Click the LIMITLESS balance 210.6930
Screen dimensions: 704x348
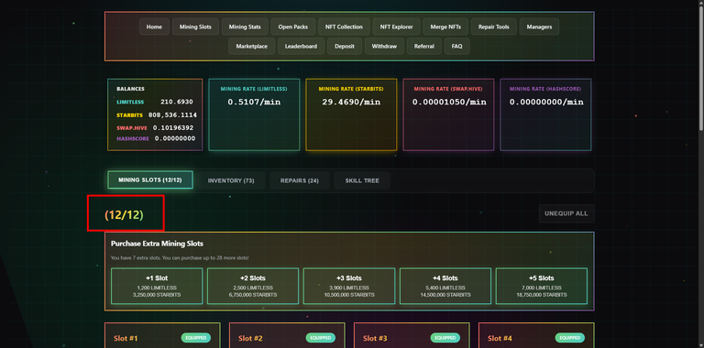pyautogui.click(x=176, y=102)
